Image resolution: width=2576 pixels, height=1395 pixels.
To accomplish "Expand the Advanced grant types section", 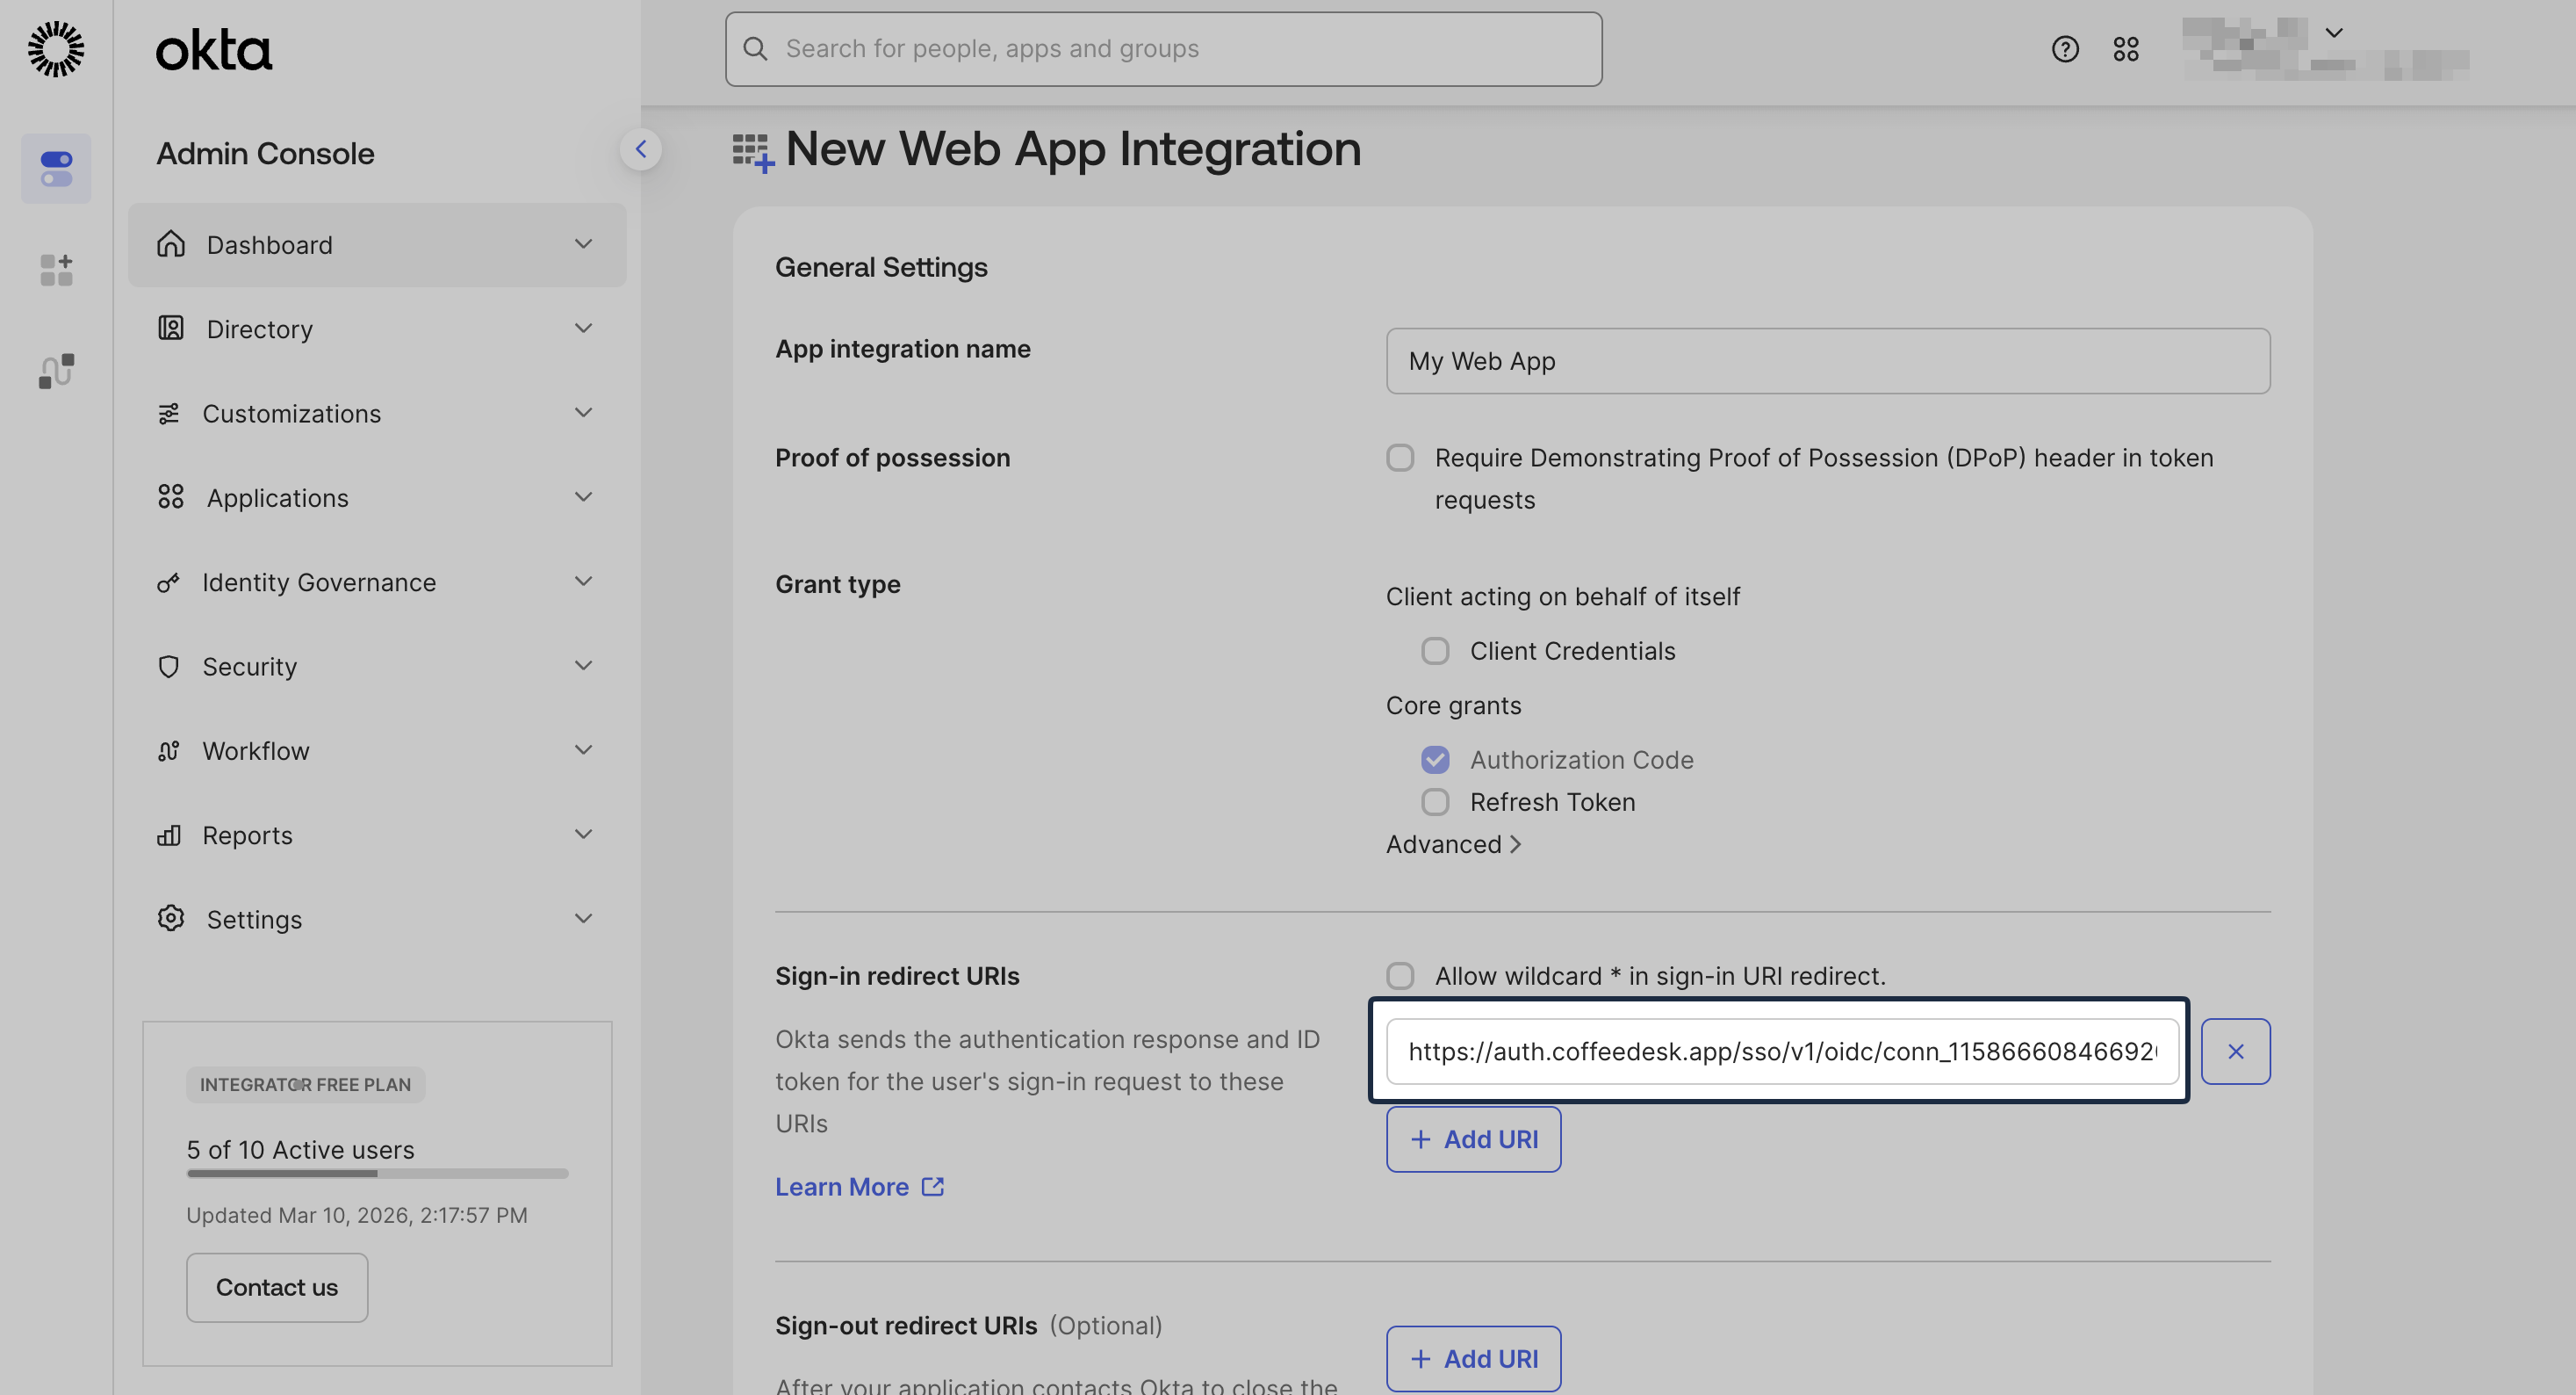I will tap(1453, 843).
